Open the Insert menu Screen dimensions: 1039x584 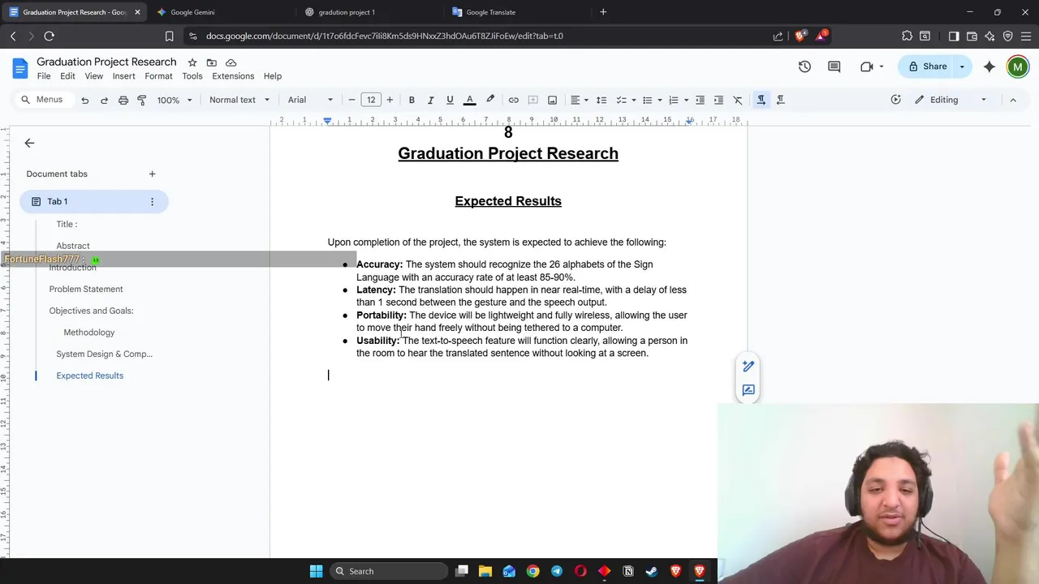pos(123,76)
